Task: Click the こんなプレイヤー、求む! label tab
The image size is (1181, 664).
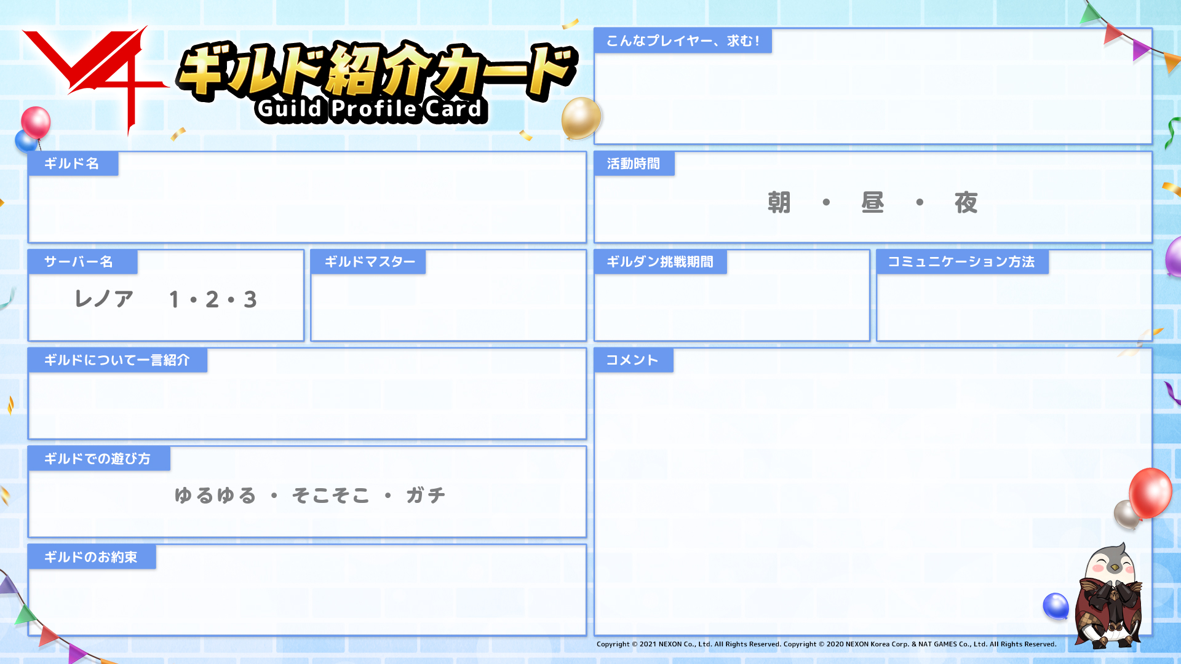Action: (x=683, y=41)
